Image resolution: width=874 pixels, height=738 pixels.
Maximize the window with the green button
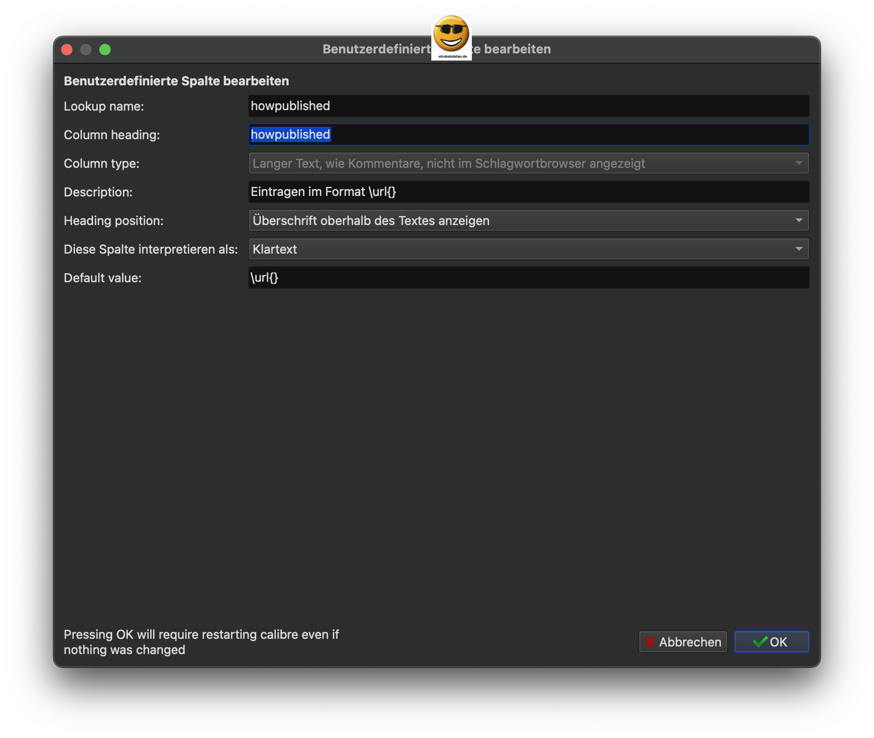(105, 50)
